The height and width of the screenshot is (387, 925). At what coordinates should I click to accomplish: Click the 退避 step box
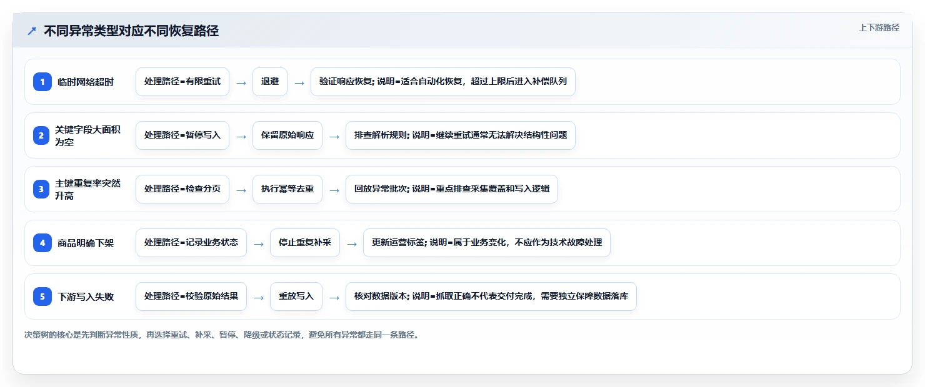[x=270, y=82]
